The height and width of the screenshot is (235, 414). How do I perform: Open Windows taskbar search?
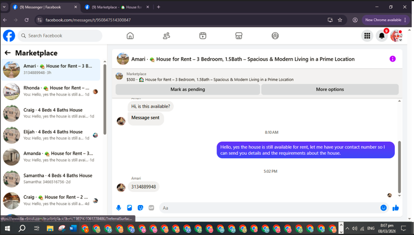click(22, 228)
